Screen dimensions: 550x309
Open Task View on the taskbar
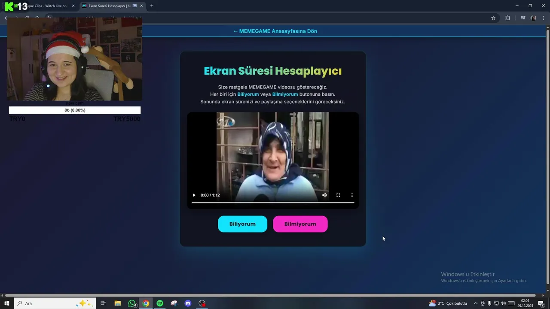(x=103, y=303)
